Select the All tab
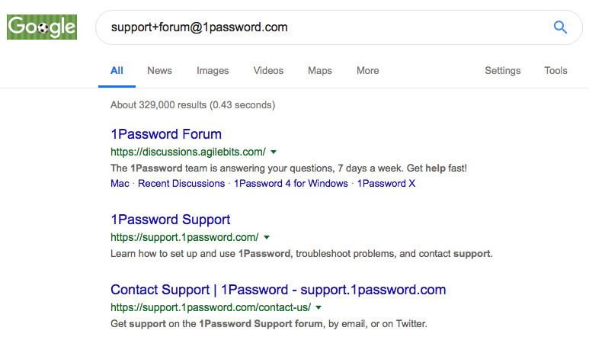 [x=117, y=71]
